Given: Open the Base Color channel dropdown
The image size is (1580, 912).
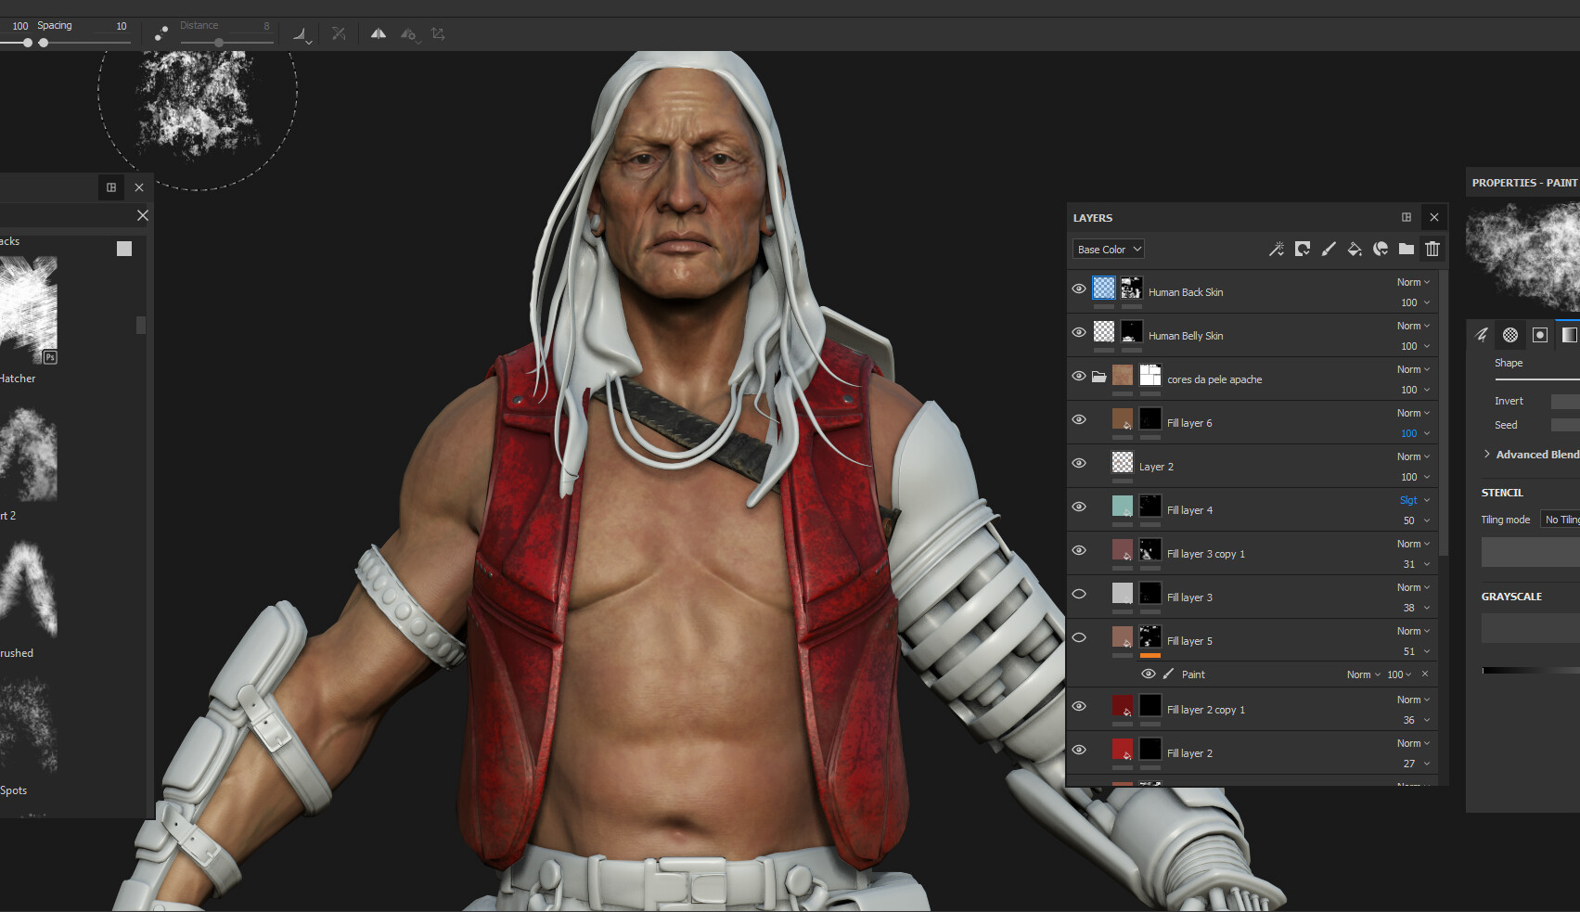Looking at the screenshot, I should point(1108,249).
